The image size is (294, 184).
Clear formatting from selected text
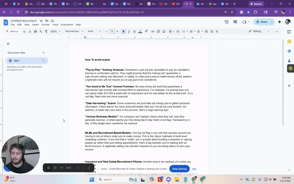pos(217,32)
